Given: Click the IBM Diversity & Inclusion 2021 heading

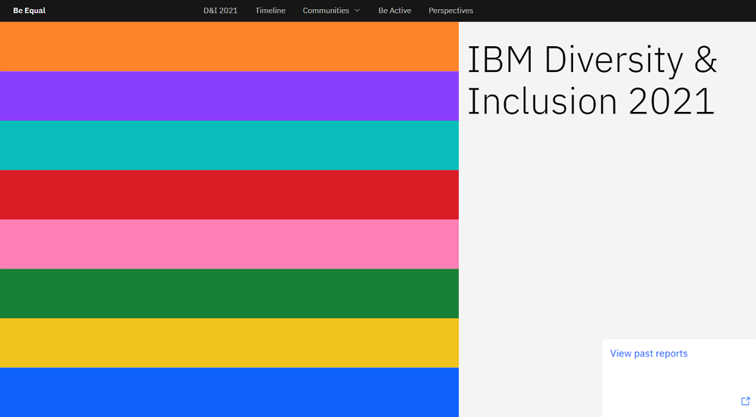Looking at the screenshot, I should [x=592, y=80].
